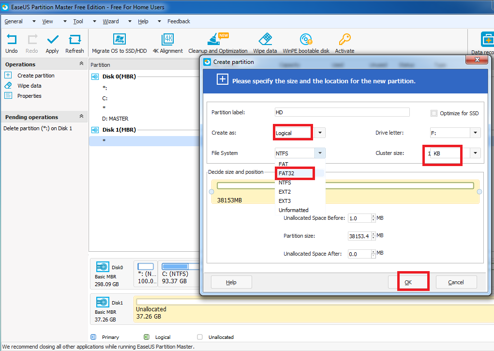The height and width of the screenshot is (351, 494).
Task: Open the General menu
Action: [14, 21]
